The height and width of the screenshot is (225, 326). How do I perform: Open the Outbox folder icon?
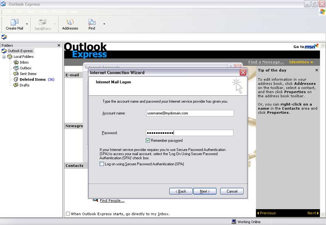pyautogui.click(x=16, y=68)
